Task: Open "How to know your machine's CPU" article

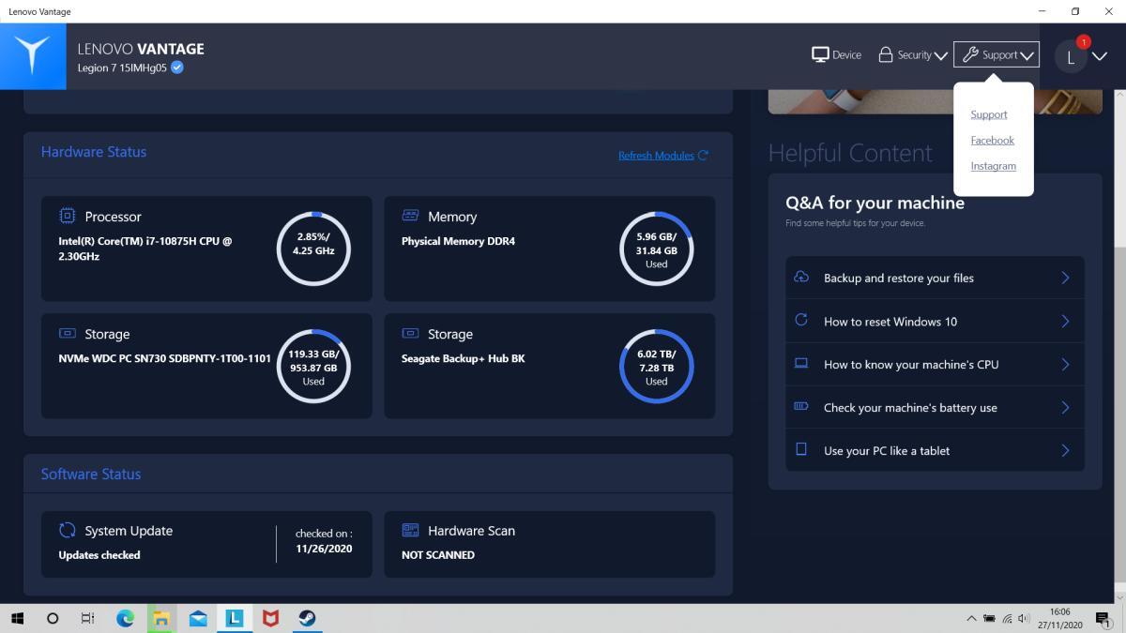Action: pos(935,364)
